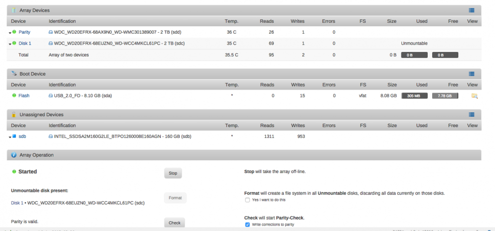The width and height of the screenshot is (495, 231).
Task: Enable 'Yes I want to do this' checkbox
Action: click(247, 200)
